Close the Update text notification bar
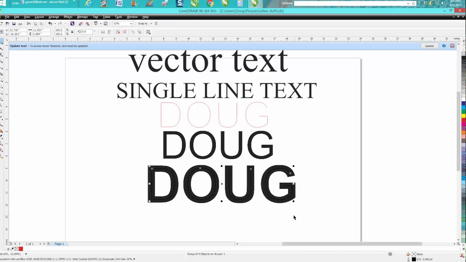Screen dimensions: 466x262 [452, 46]
